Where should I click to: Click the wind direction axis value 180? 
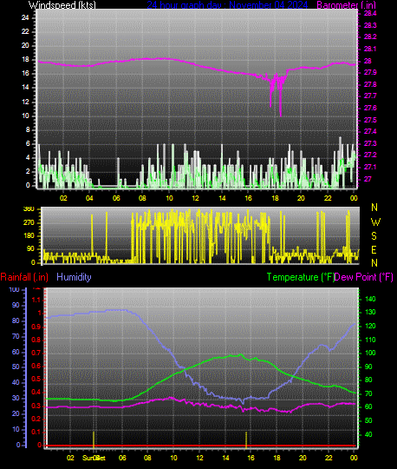[x=29, y=235]
